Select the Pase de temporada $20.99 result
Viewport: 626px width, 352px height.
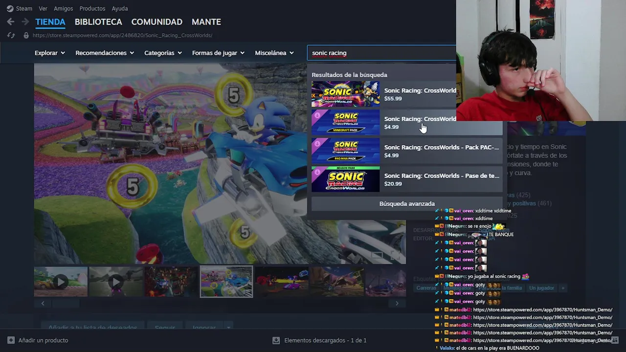click(407, 179)
